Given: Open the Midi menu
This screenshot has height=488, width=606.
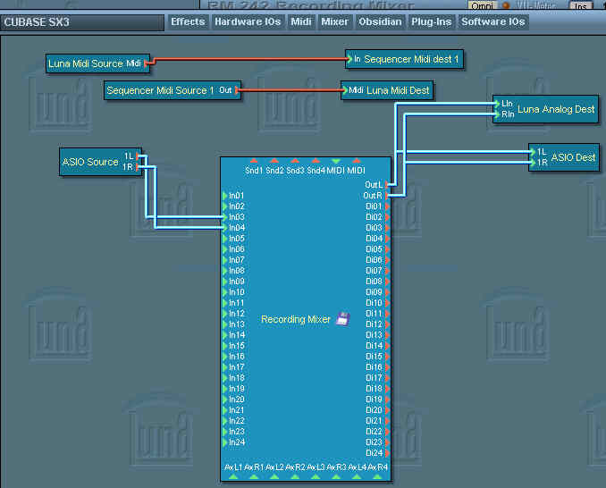Looking at the screenshot, I should (x=300, y=22).
